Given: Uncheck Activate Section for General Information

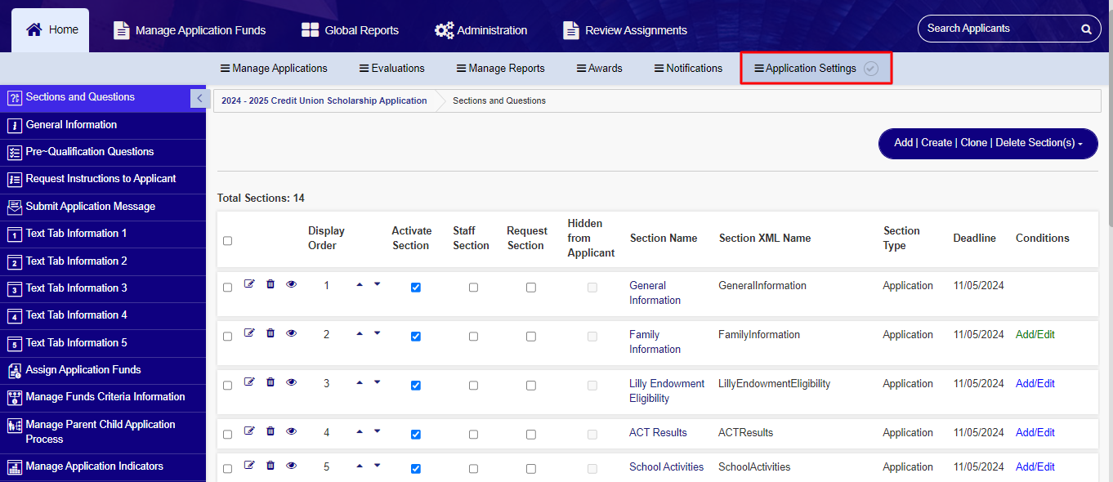Looking at the screenshot, I should (x=415, y=288).
